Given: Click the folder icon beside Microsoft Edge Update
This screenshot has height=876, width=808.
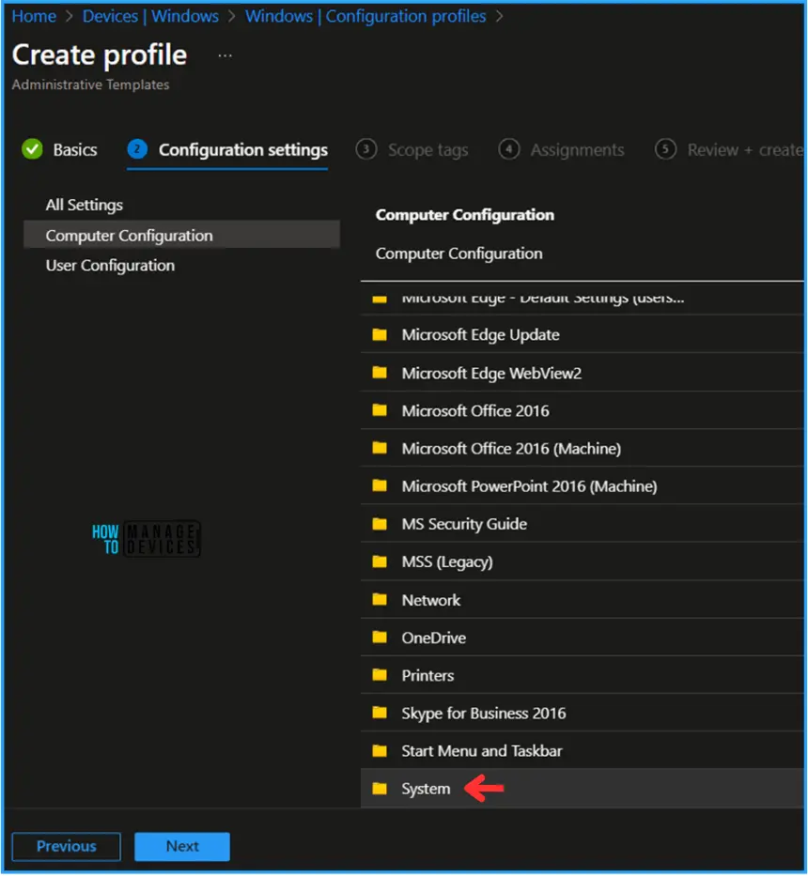Looking at the screenshot, I should tap(380, 334).
